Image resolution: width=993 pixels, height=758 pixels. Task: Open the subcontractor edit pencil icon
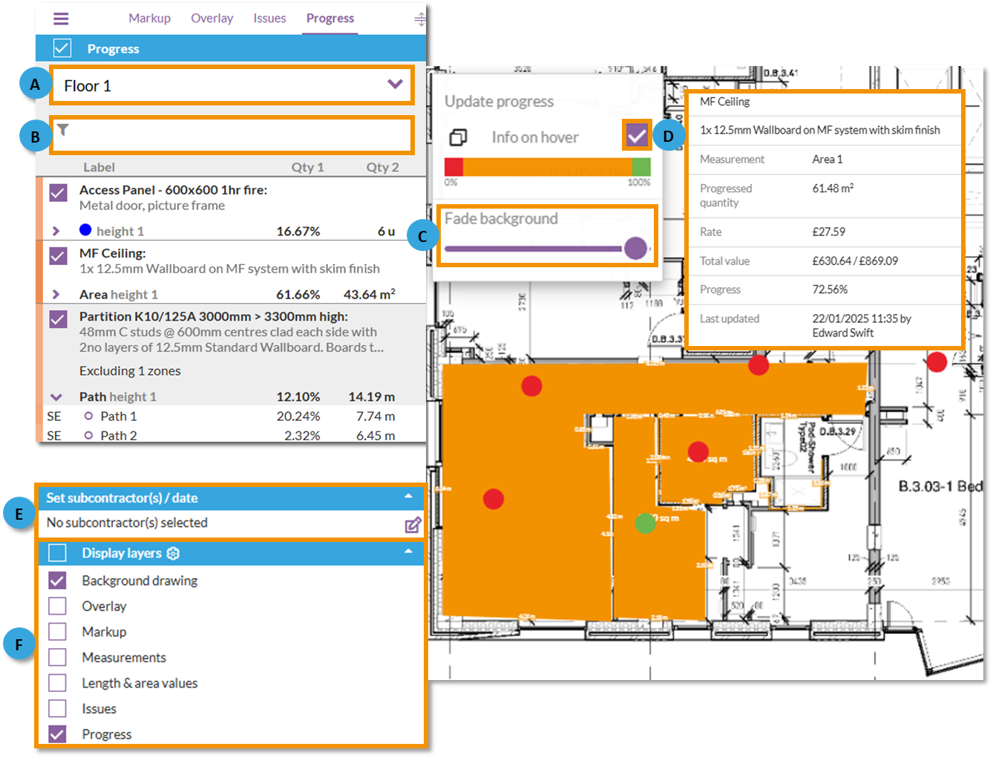(413, 523)
